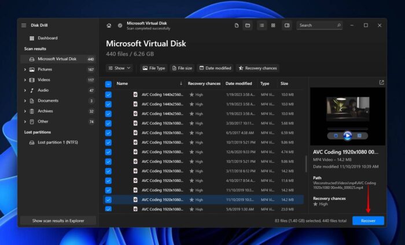Click the Home icon in top bar
The height and width of the screenshot is (245, 405).
(109, 25)
